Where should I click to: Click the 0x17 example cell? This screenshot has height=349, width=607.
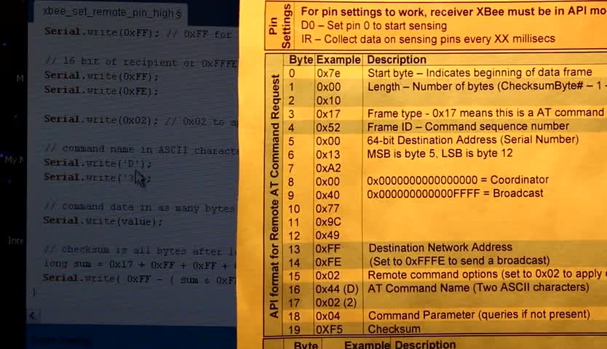pos(328,114)
